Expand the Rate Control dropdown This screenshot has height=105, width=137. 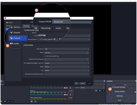pyautogui.click(x=67, y=49)
